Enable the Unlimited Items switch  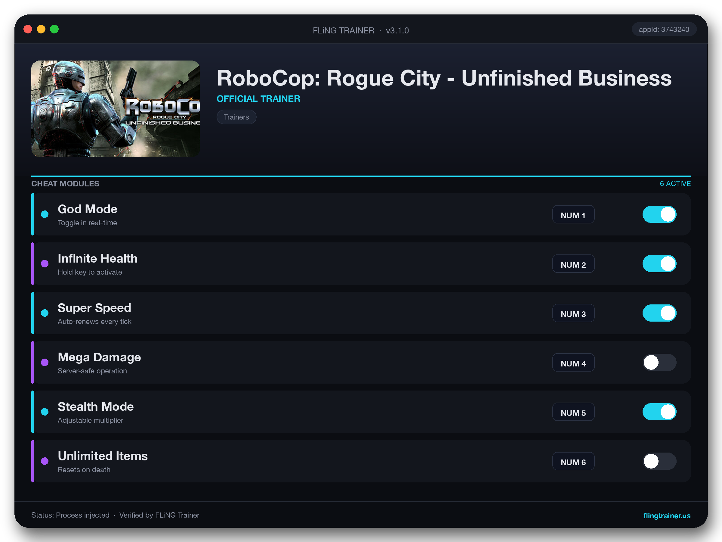click(659, 461)
